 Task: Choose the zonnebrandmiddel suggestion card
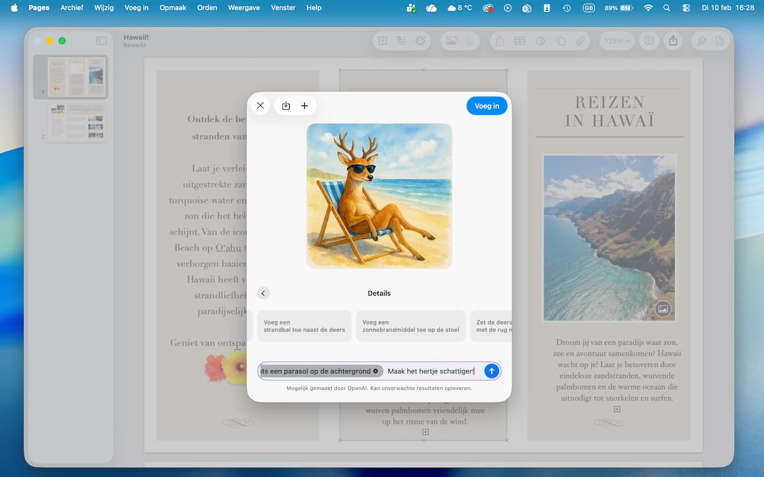click(x=411, y=326)
